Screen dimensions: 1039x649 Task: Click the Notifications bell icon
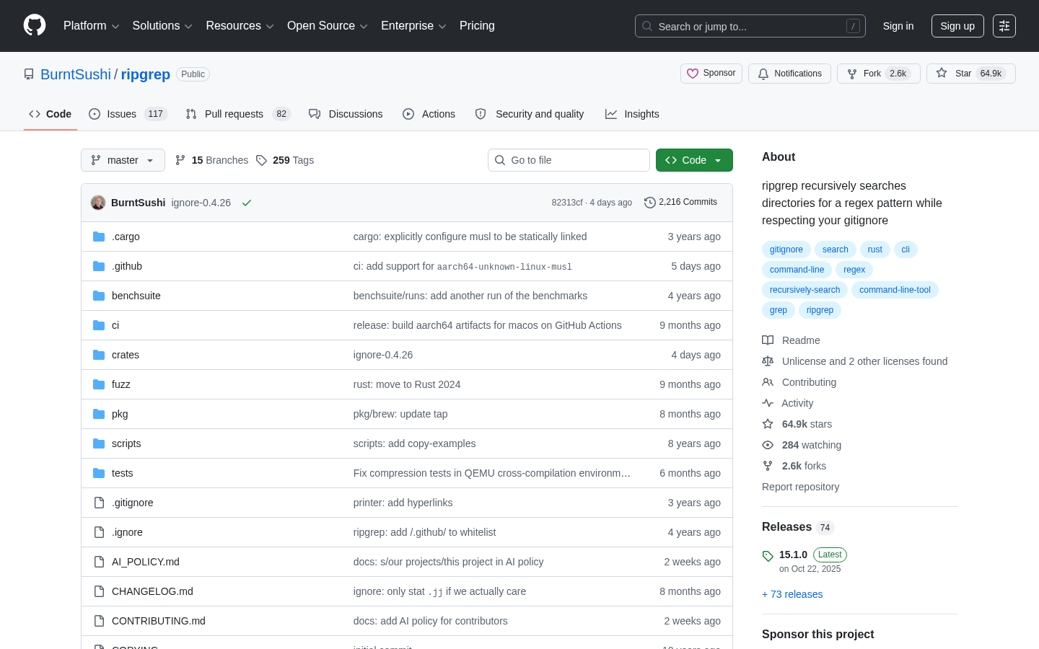click(763, 74)
